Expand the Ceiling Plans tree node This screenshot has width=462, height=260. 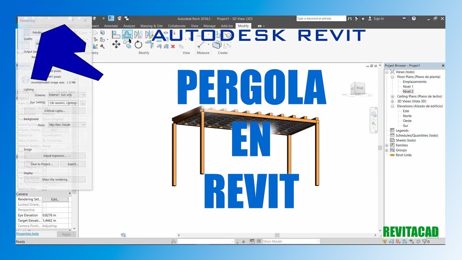click(x=393, y=96)
